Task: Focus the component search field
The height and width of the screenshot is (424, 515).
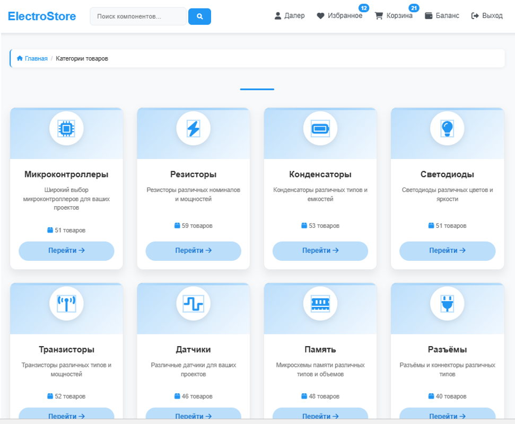Action: point(138,16)
